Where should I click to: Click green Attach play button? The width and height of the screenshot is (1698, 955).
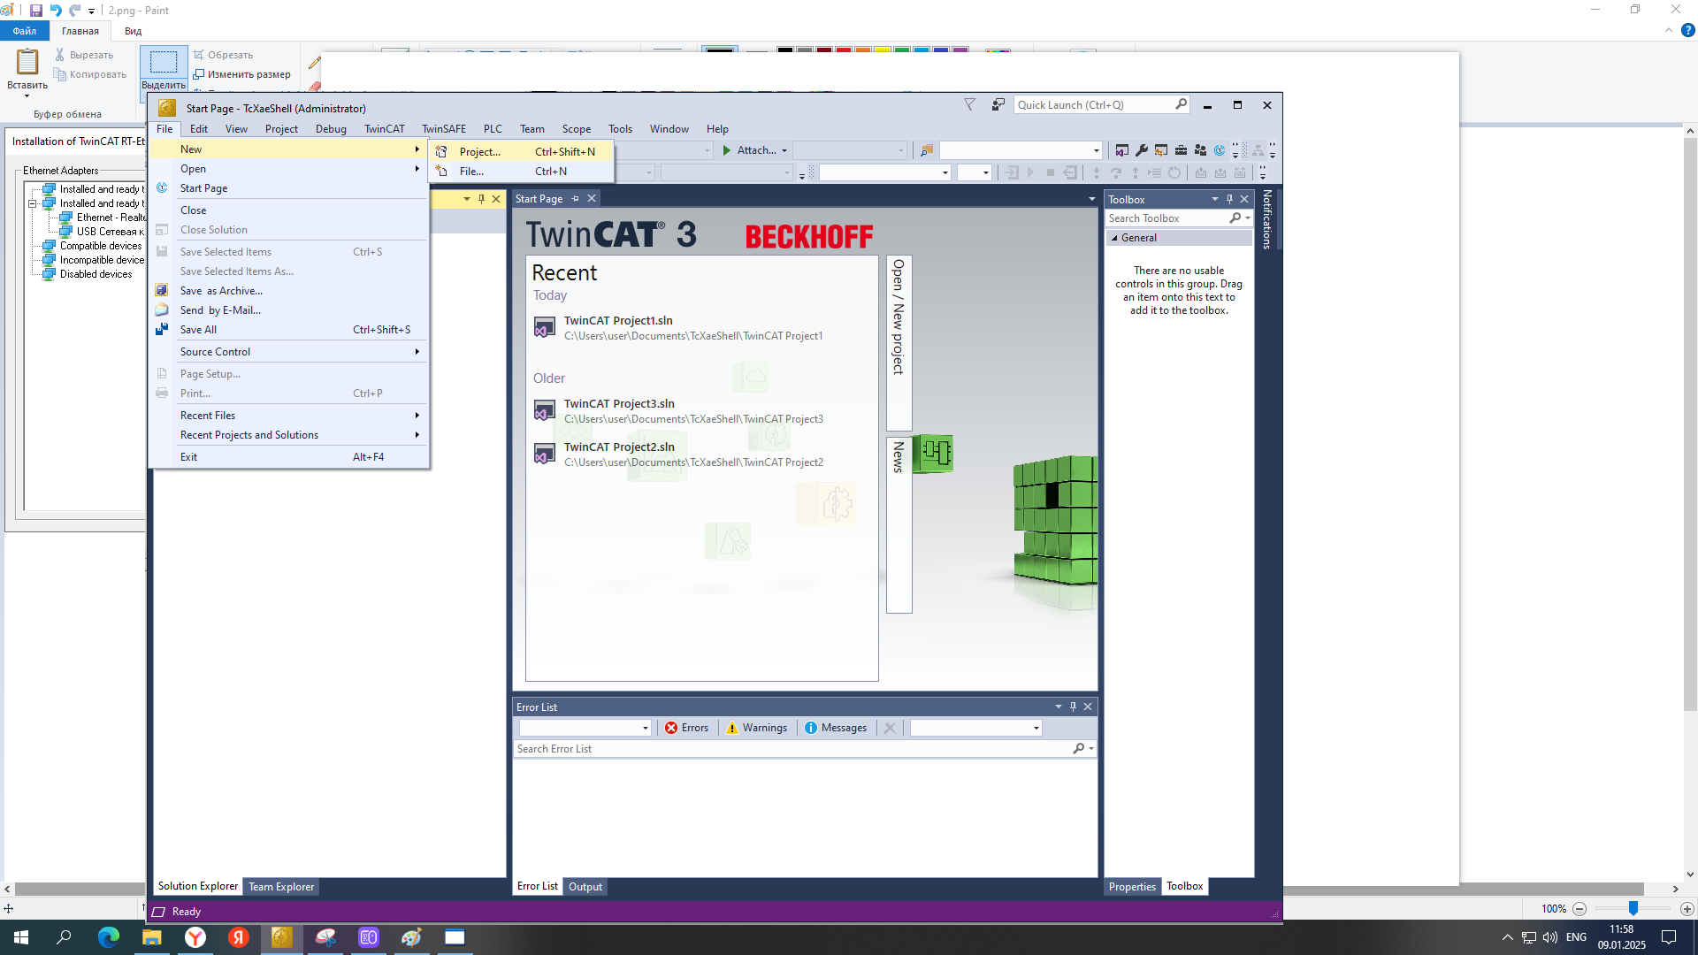click(727, 150)
